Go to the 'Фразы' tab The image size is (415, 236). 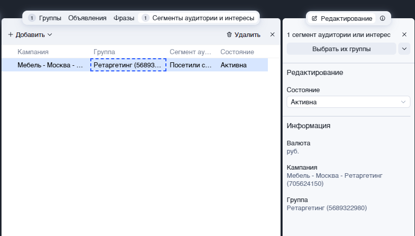click(124, 18)
